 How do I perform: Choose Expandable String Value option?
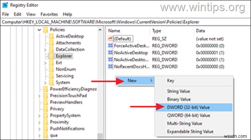pos(194,132)
